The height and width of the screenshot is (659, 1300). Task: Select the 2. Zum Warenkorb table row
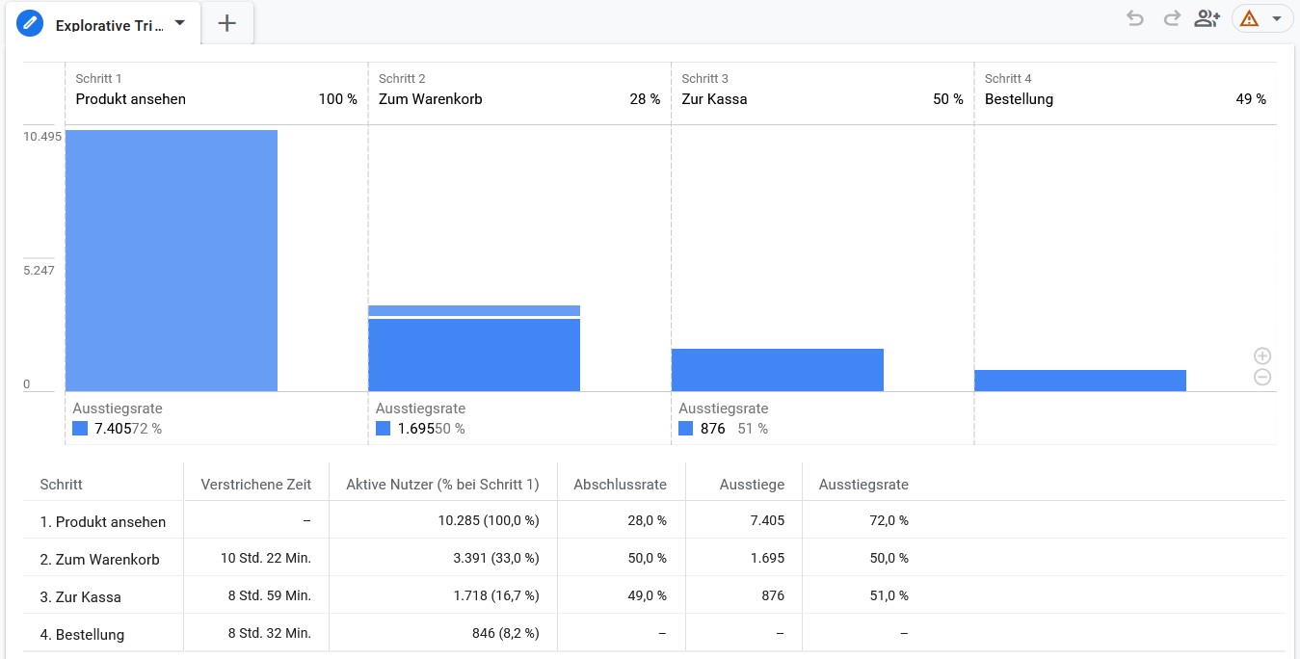(x=654, y=558)
